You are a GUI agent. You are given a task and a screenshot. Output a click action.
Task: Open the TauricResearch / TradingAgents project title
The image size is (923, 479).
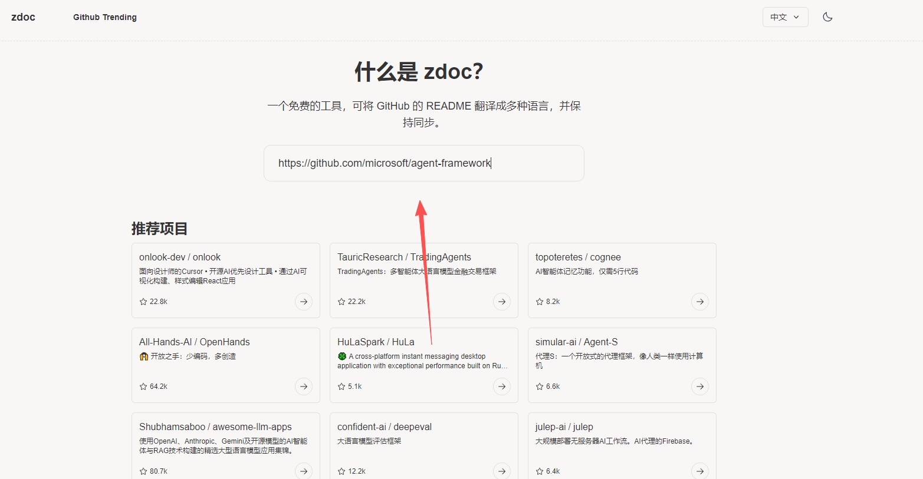point(404,257)
